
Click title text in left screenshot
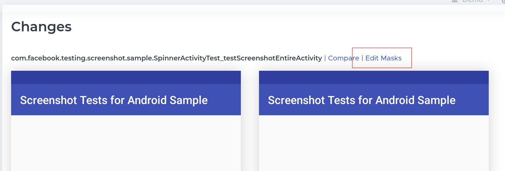click(114, 100)
